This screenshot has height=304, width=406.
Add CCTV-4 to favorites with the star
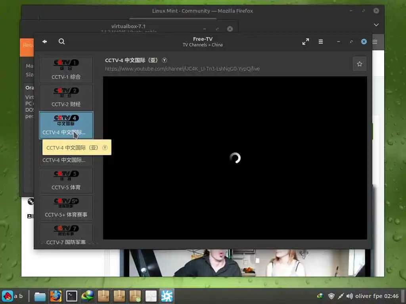click(359, 64)
